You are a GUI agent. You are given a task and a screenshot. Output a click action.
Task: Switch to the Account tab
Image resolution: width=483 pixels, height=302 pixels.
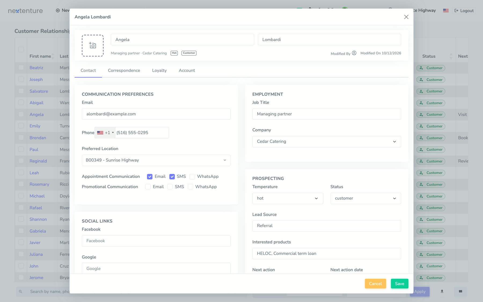pos(187,71)
